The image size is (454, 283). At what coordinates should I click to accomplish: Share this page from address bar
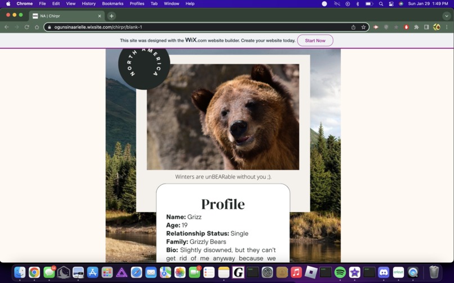[353, 27]
